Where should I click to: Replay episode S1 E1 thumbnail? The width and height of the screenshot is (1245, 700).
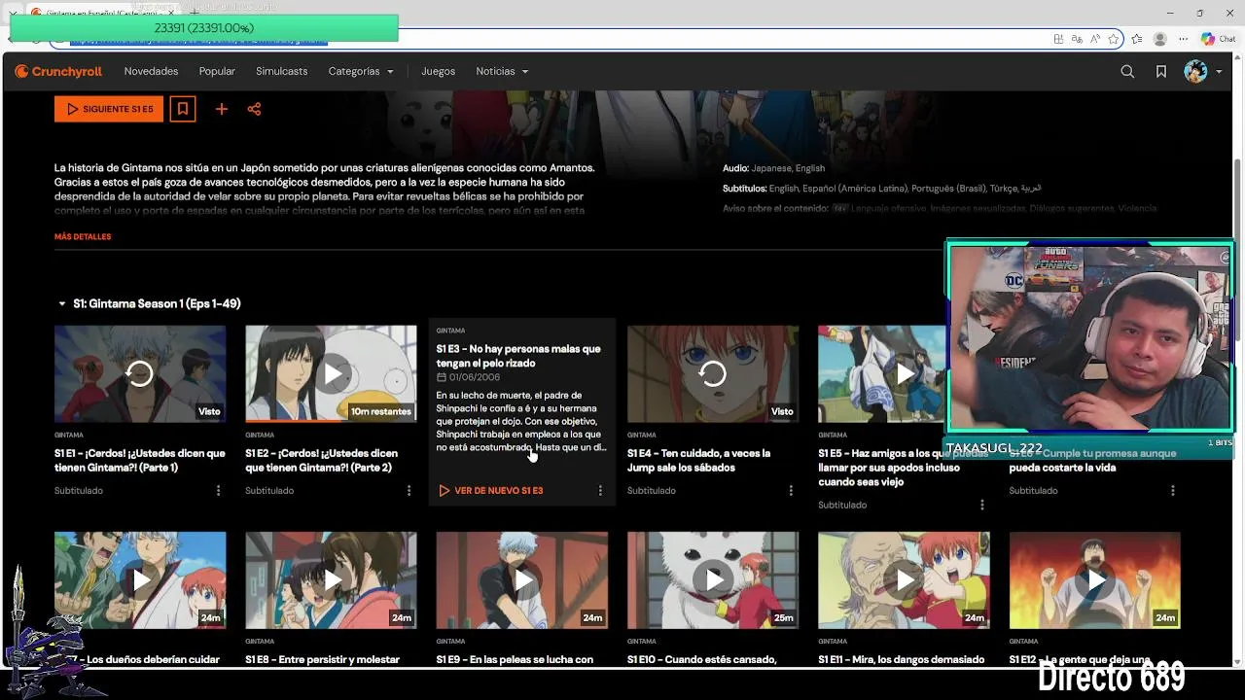click(140, 373)
